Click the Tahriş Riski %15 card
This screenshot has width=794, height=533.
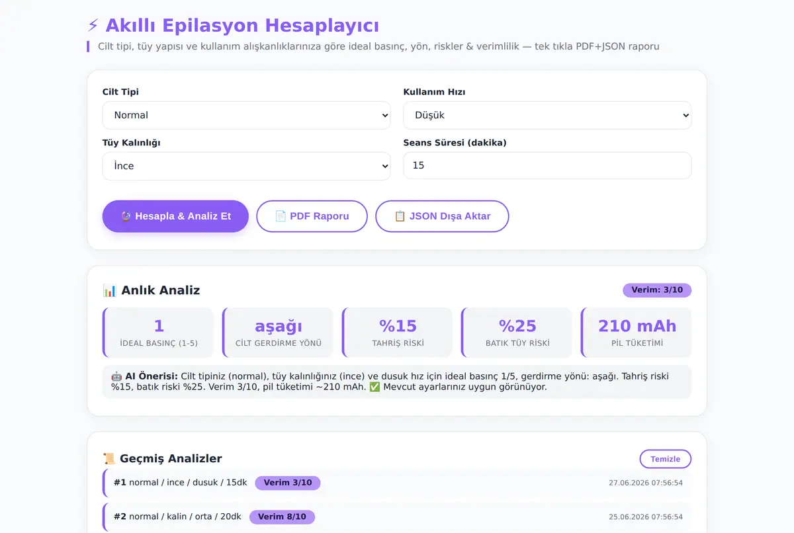397,333
